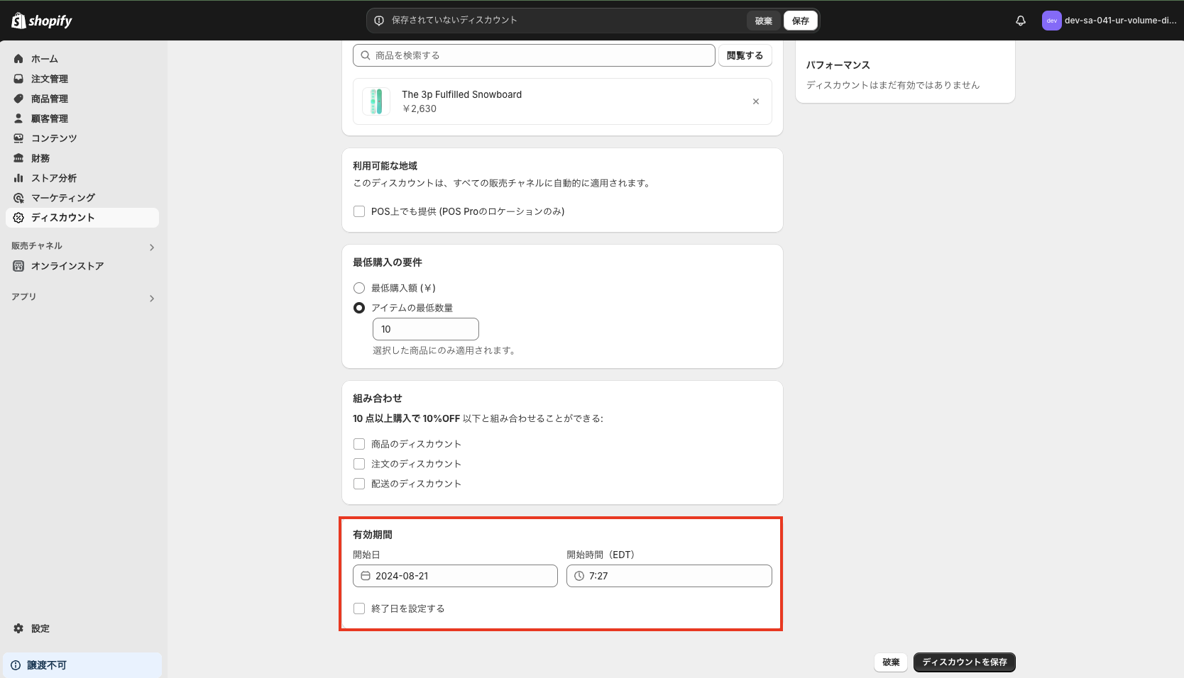Expand the アプリ section

[151, 298]
